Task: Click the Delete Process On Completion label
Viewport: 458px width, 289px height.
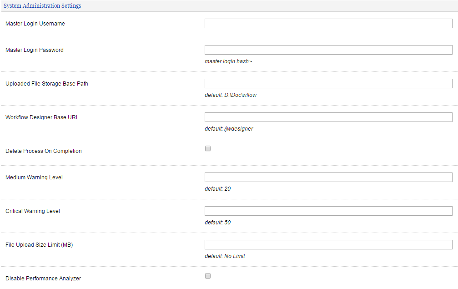Action: pyautogui.click(x=44, y=151)
